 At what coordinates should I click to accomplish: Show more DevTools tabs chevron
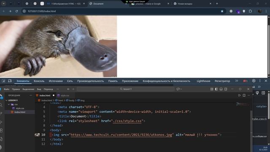pyautogui.click(x=237, y=81)
